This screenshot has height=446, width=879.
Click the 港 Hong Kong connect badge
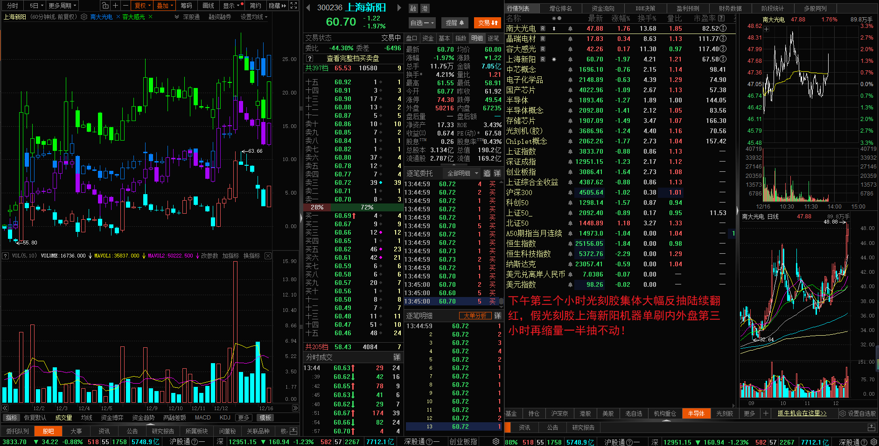(x=425, y=8)
